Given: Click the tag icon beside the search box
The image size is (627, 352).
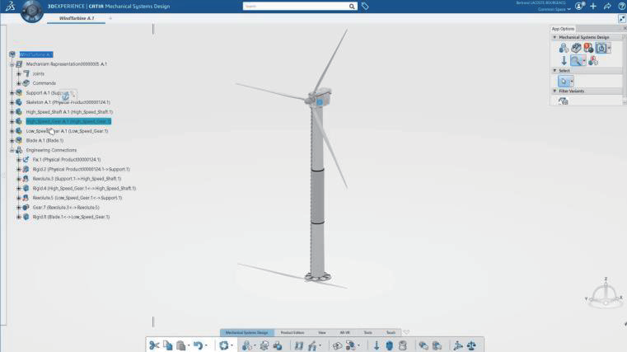Looking at the screenshot, I should [x=365, y=7].
